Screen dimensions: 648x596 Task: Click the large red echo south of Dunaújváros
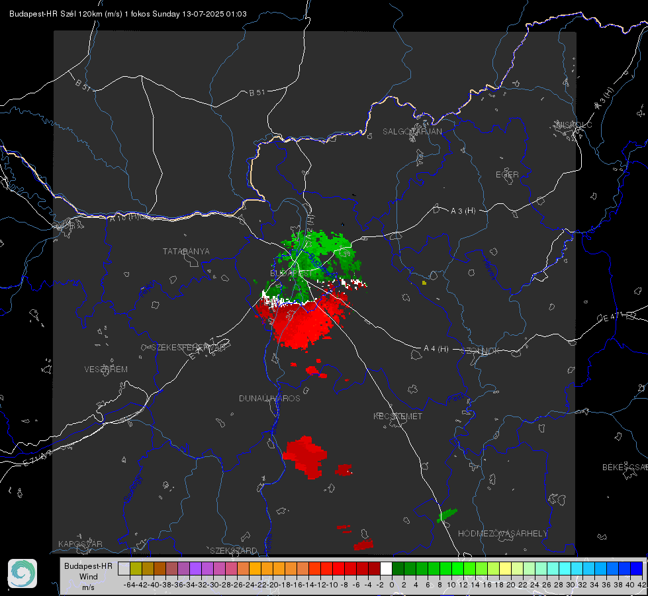(x=304, y=457)
